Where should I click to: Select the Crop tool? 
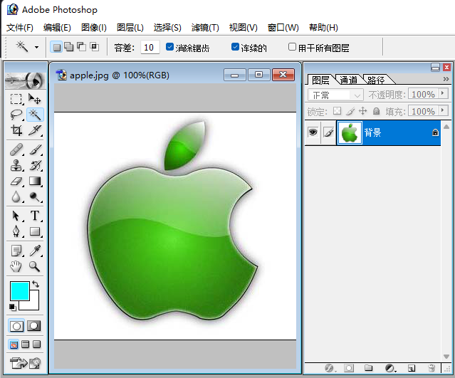point(16,130)
